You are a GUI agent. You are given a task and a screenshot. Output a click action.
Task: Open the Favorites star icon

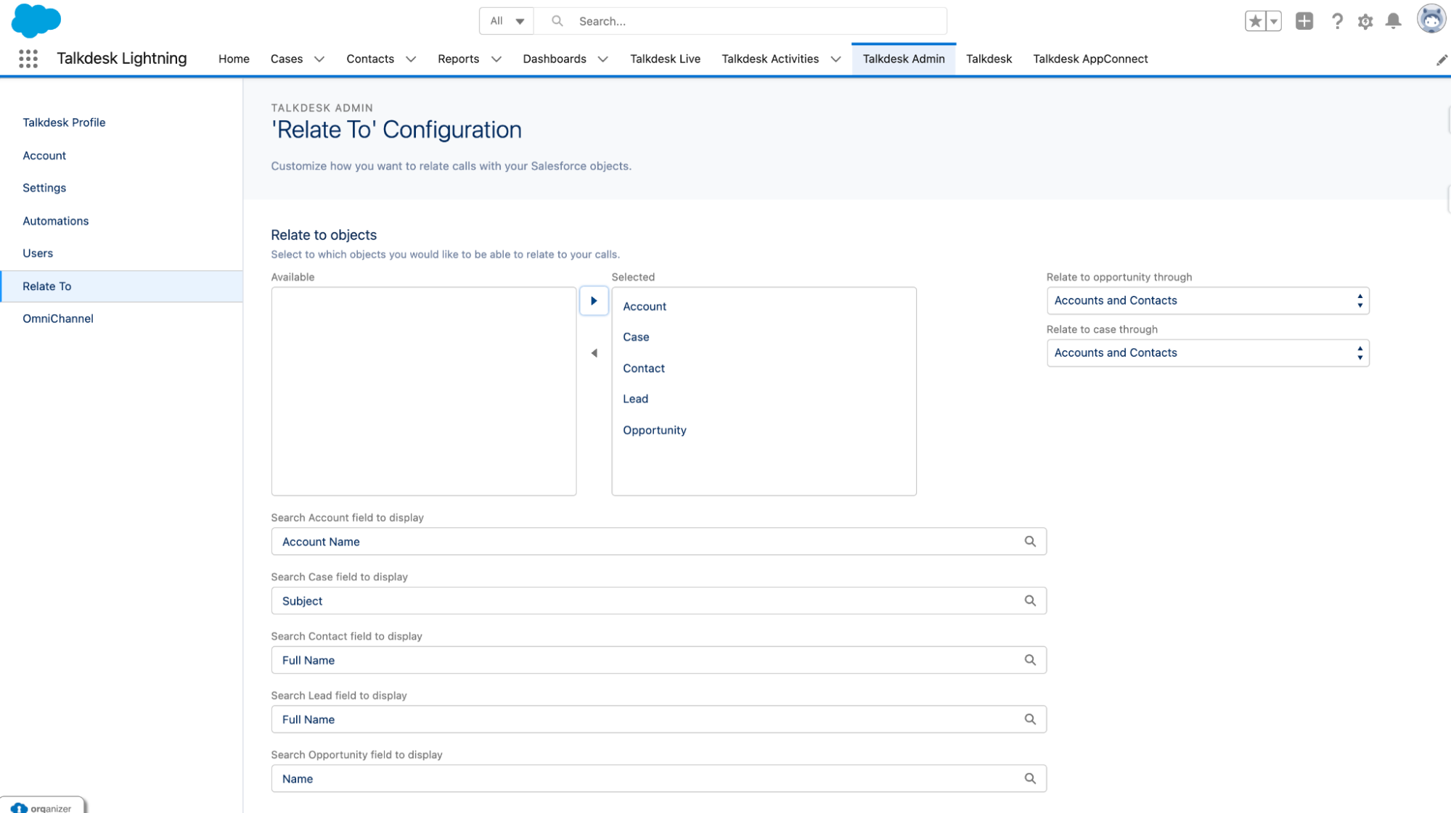point(1255,21)
